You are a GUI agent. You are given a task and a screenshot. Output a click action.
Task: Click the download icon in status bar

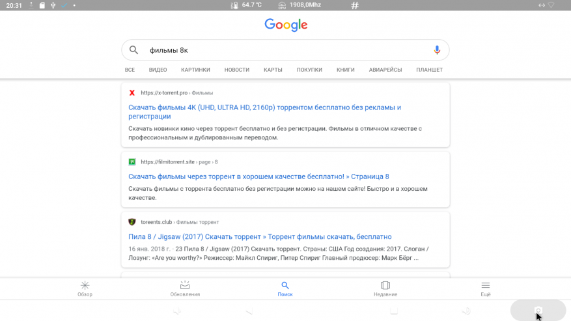click(x=31, y=5)
